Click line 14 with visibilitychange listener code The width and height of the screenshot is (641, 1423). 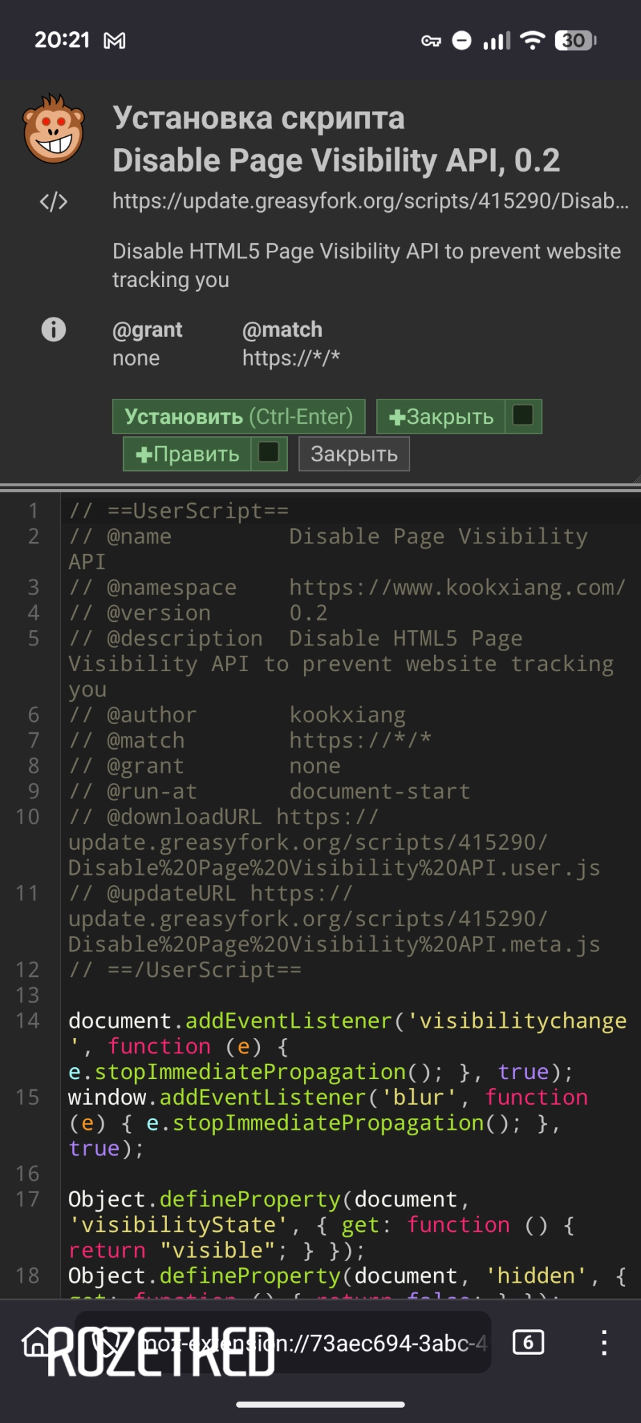(x=346, y=1021)
